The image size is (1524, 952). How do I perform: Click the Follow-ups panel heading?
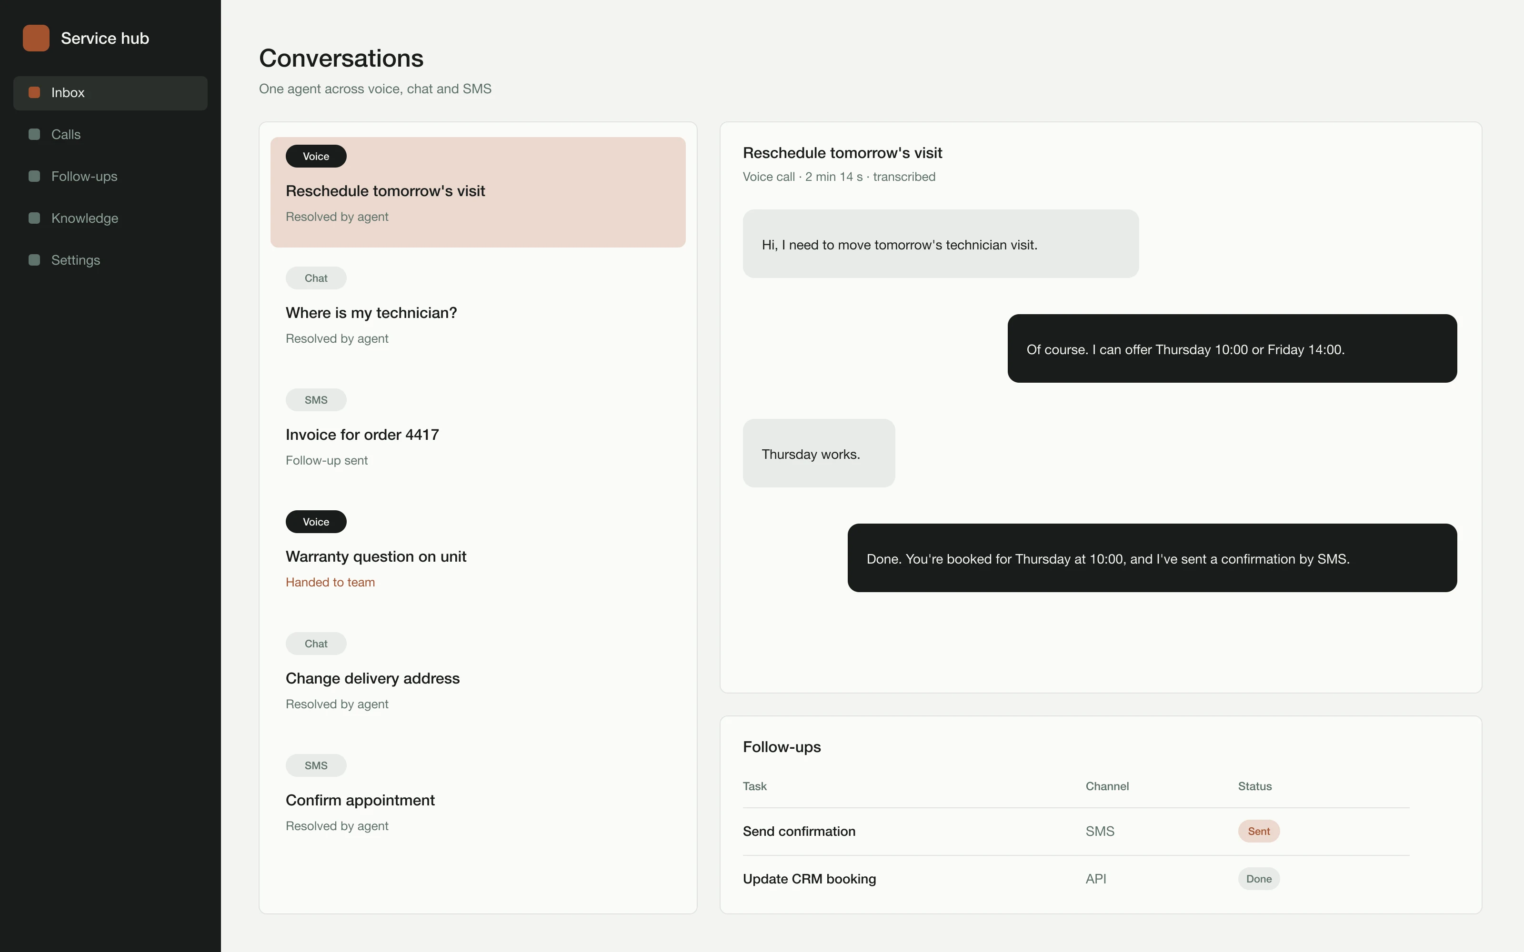[x=782, y=747]
